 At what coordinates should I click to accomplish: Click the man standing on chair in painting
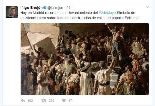(116, 41)
